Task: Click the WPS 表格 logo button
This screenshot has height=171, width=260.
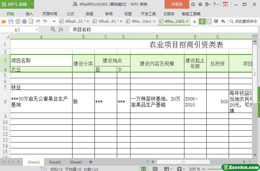Action: (x=15, y=4)
